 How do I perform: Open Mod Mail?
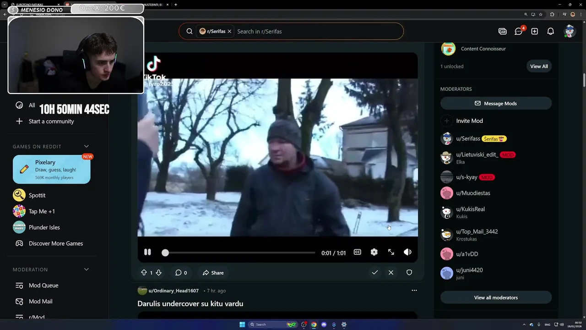coord(40,302)
